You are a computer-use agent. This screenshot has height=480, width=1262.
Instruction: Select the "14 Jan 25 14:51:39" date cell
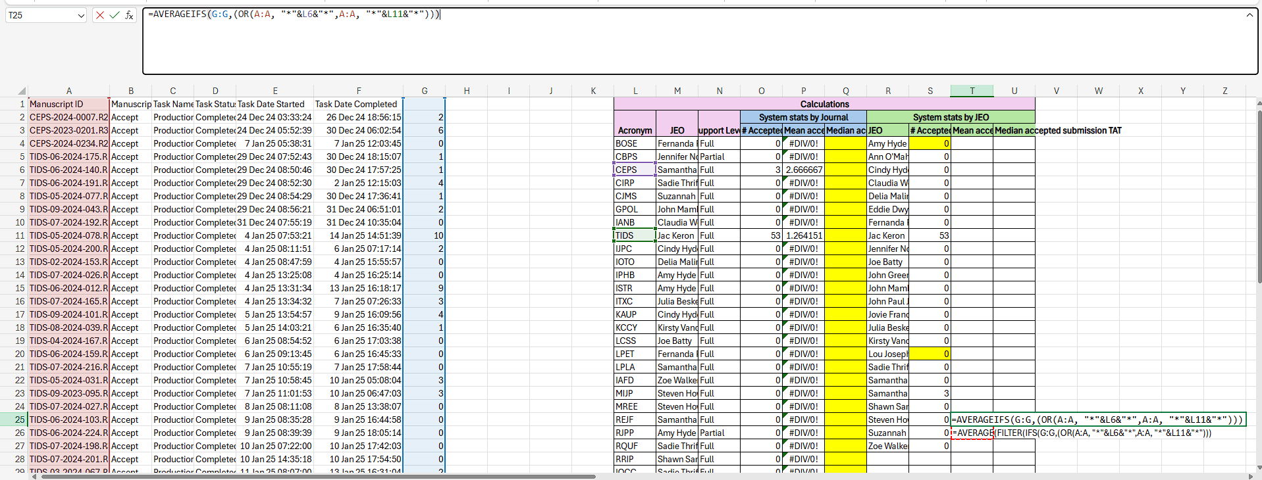tap(358, 235)
